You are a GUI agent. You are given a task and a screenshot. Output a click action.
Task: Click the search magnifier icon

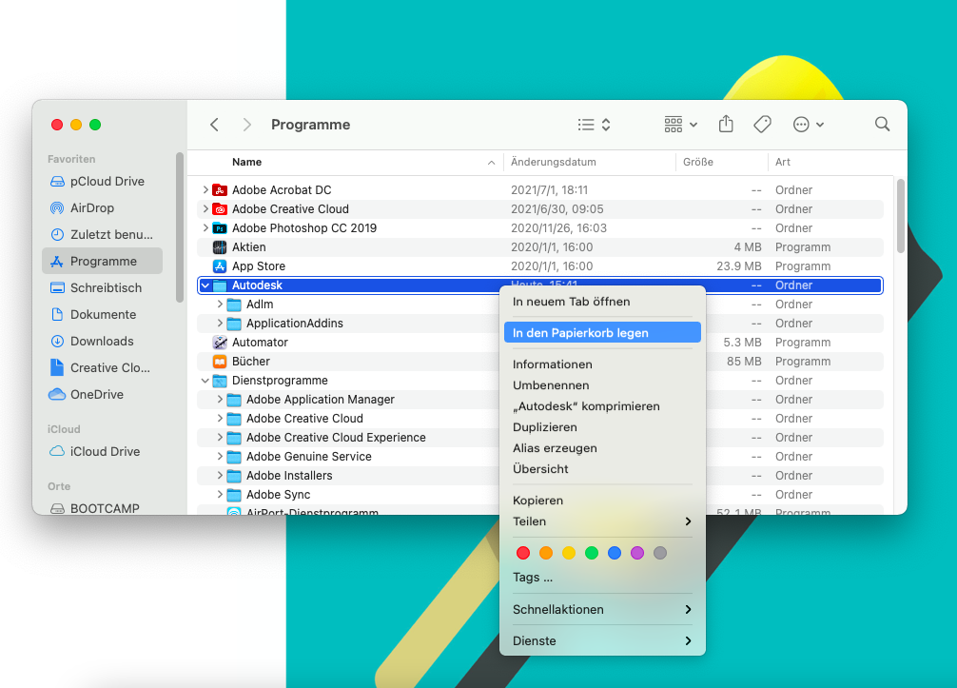pos(882,124)
